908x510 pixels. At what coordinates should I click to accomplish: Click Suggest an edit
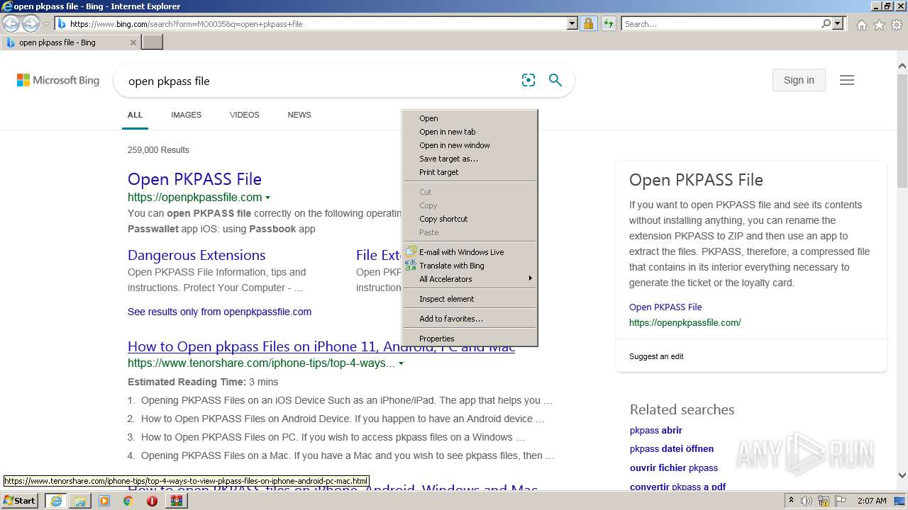[656, 356]
